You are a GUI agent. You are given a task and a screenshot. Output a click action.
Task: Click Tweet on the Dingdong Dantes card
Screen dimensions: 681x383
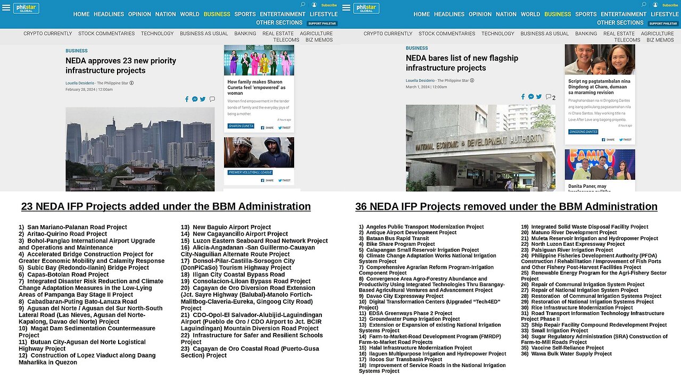625,140
